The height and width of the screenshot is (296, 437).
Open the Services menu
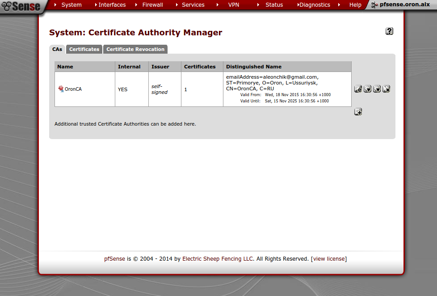(193, 5)
